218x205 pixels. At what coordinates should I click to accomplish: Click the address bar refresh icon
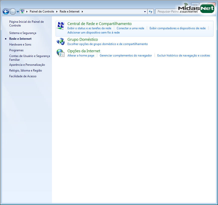151,11
